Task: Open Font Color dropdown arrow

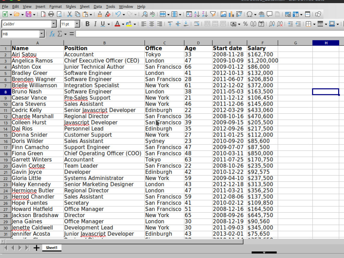Action: [x=123, y=24]
